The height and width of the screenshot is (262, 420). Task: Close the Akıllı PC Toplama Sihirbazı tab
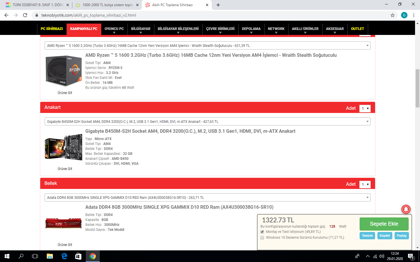tap(207, 5)
